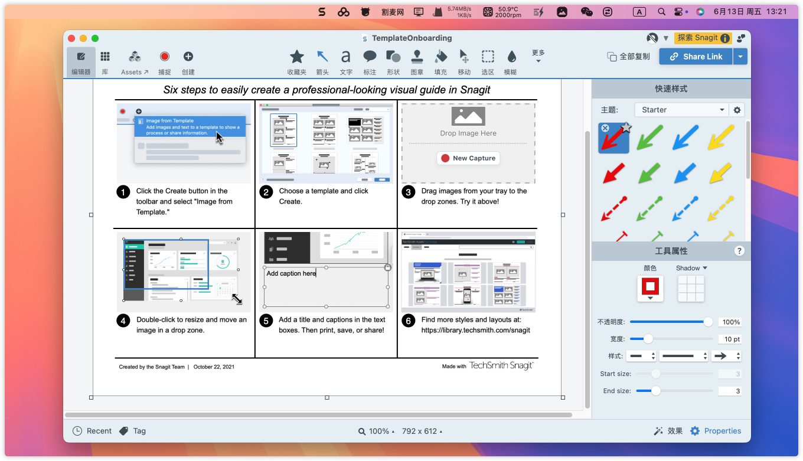Adjust the End size slider
The width and height of the screenshot is (803, 461).
[x=675, y=391]
